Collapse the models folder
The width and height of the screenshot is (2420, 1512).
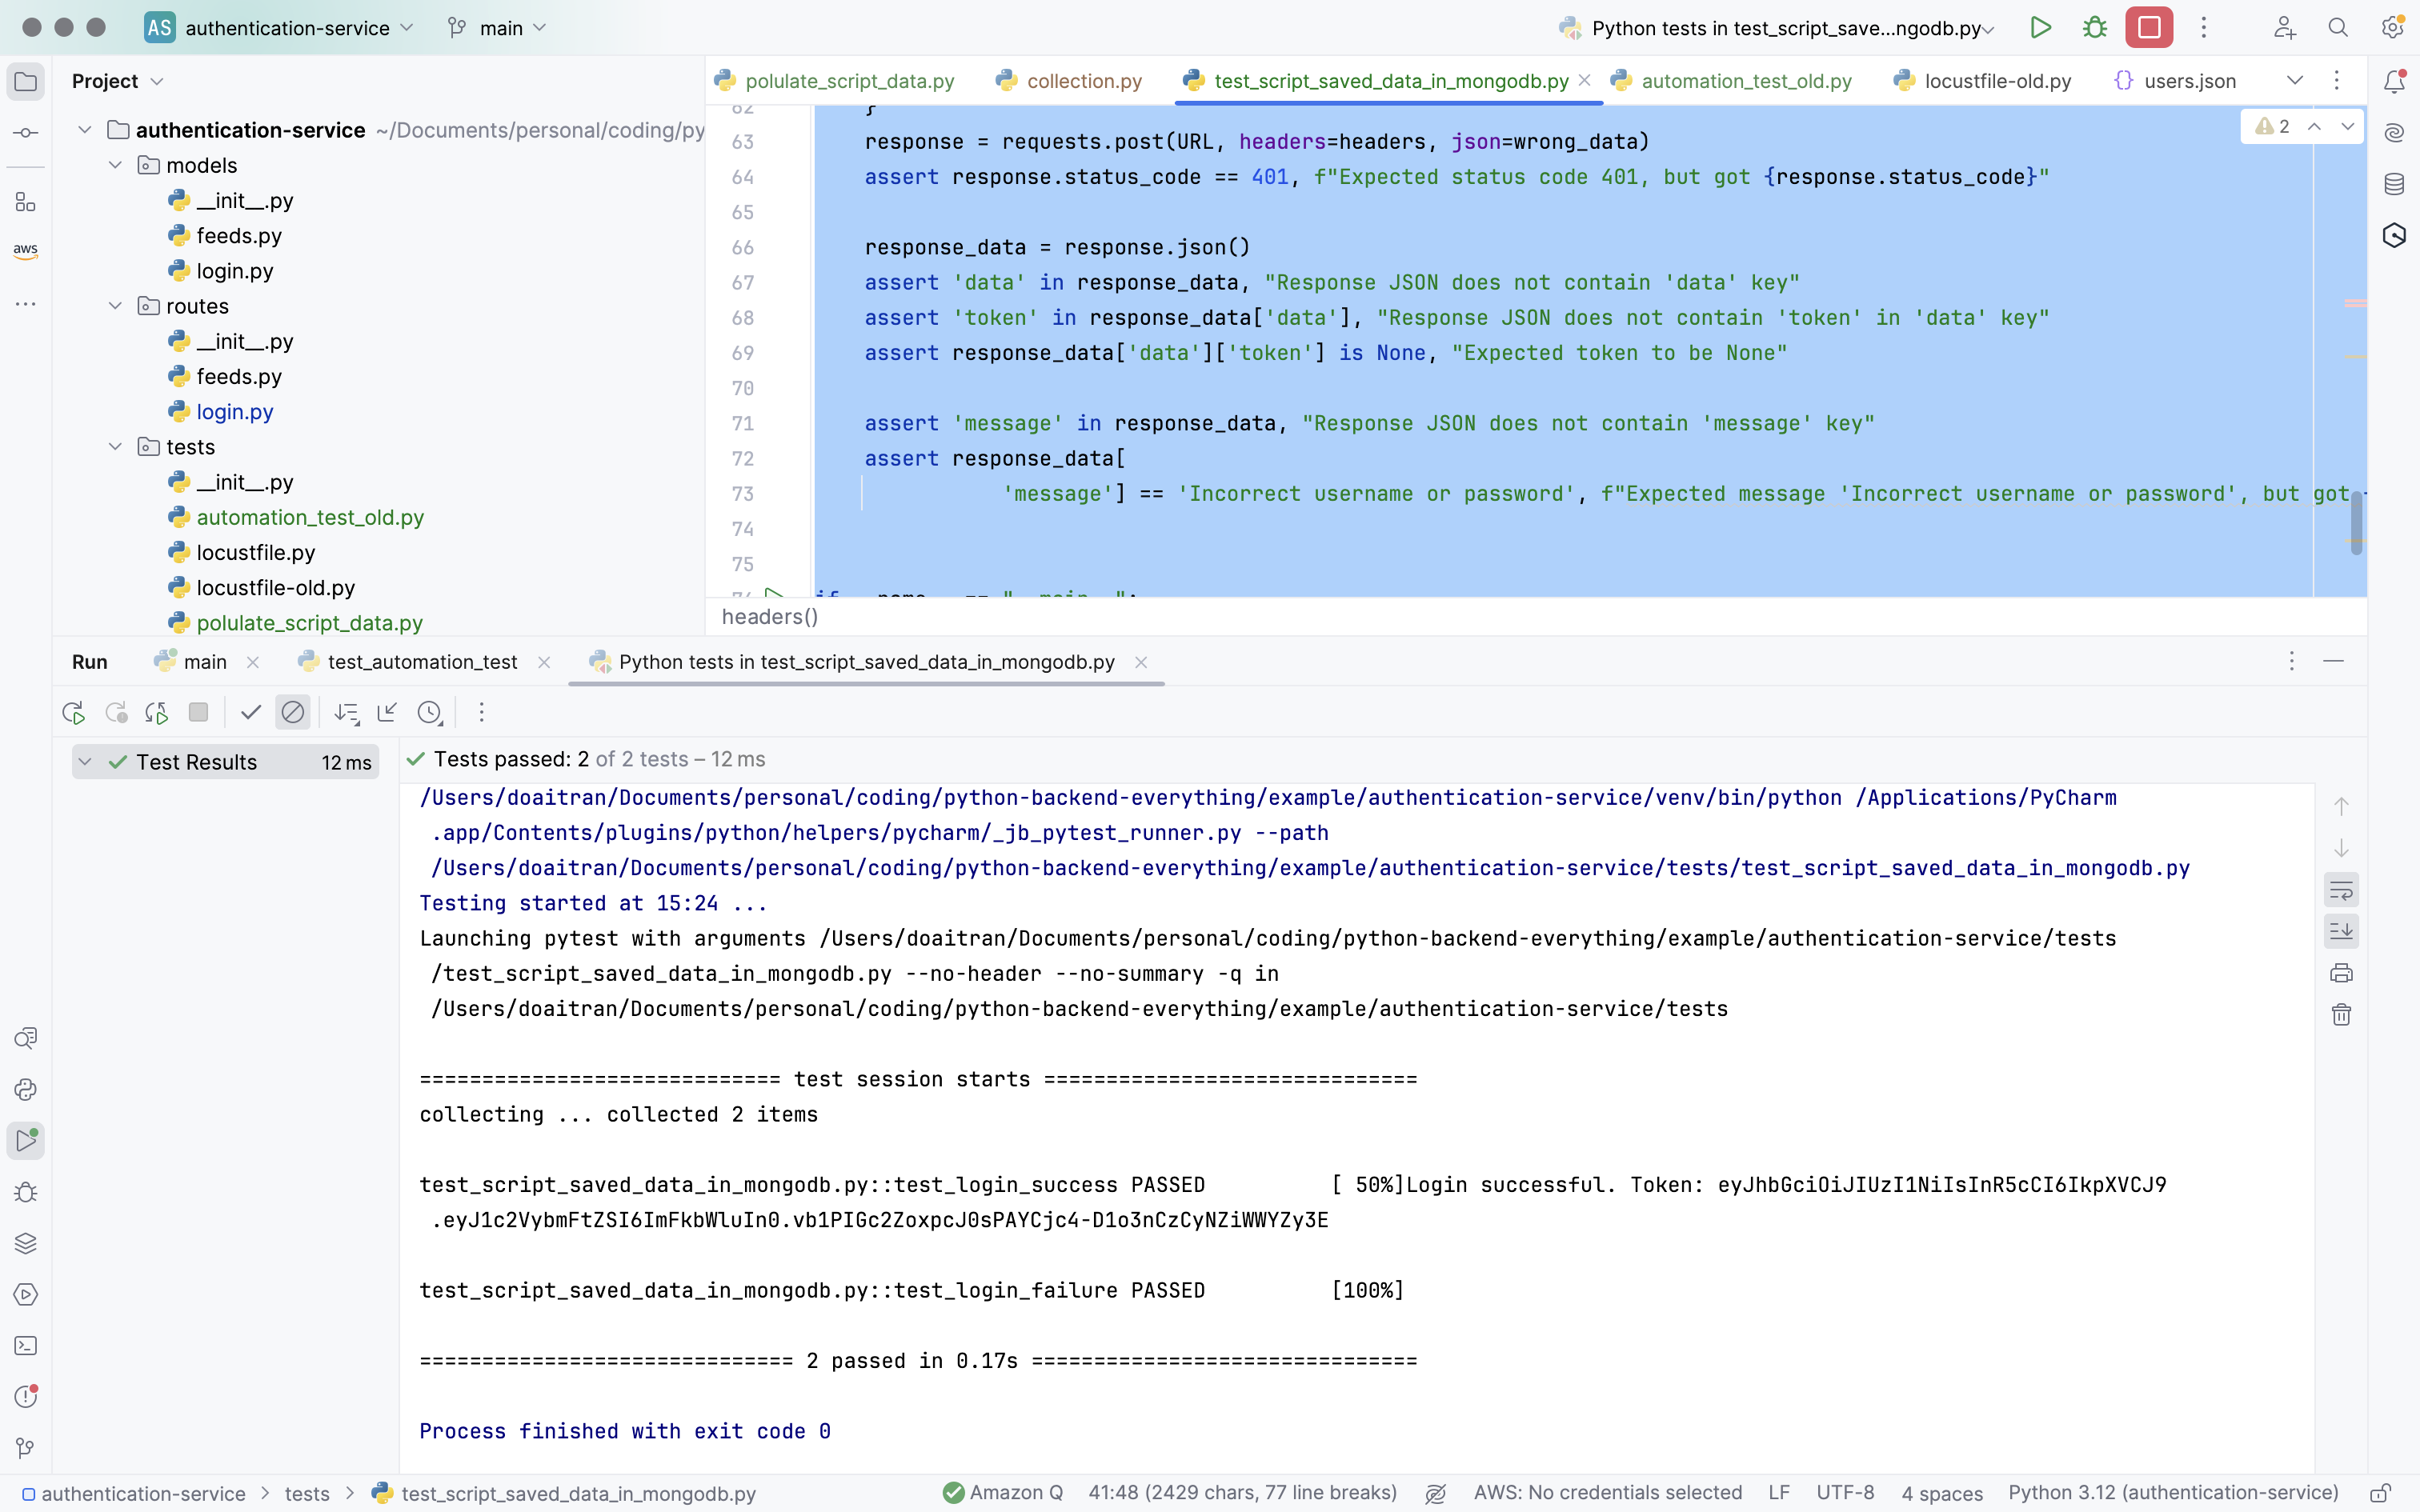[x=116, y=165]
